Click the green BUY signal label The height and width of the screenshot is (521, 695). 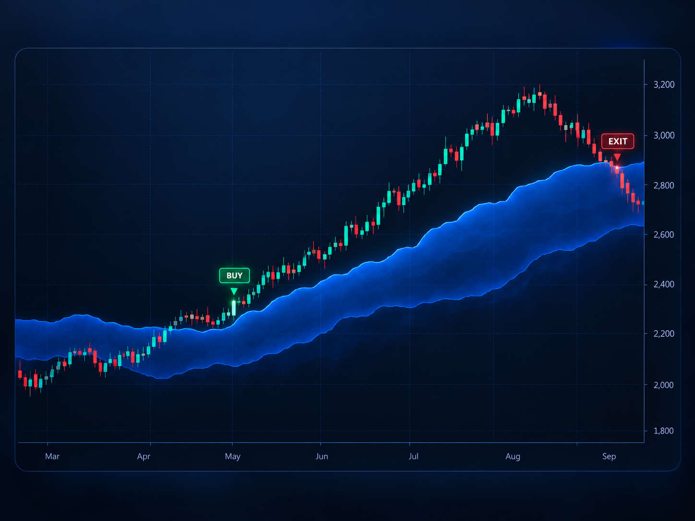click(x=234, y=275)
